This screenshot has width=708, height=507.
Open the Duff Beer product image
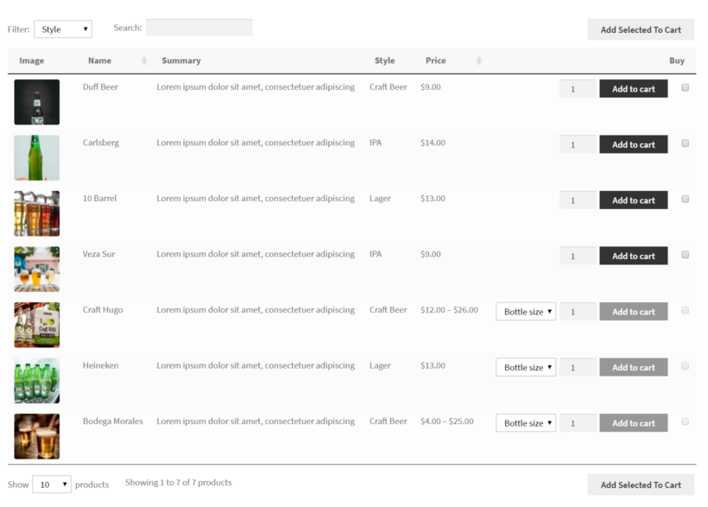pyautogui.click(x=36, y=102)
